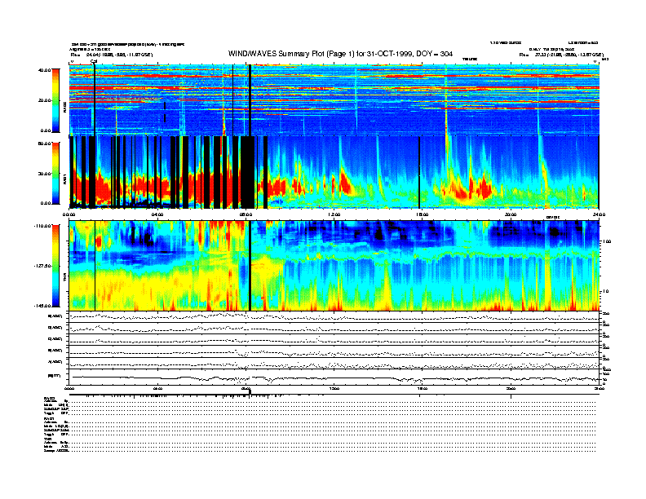Viewport: 646px width, 499px height.
Task: Click the 08:00 tick label under RAD1 panel
Action: coord(246,214)
